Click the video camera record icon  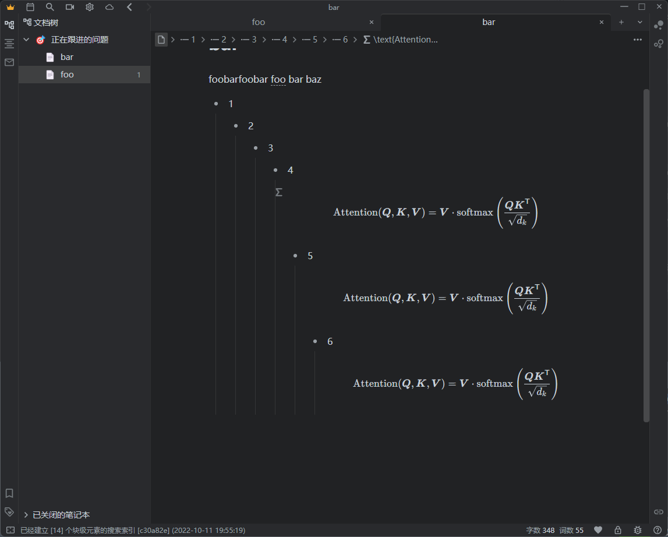(x=70, y=7)
